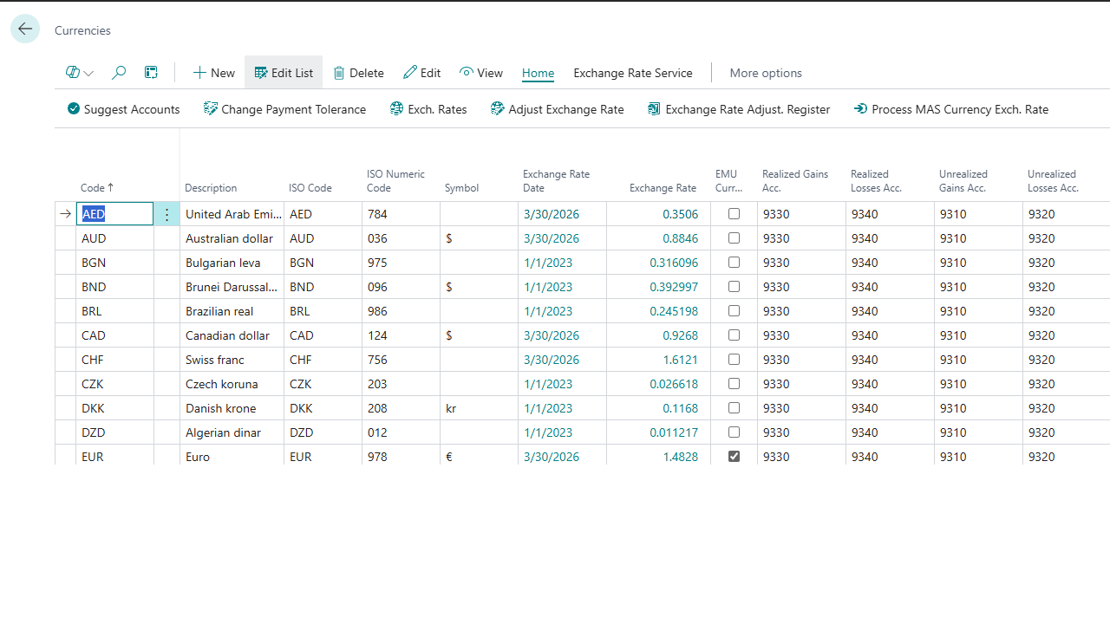Select the DZD code cell

pos(114,432)
